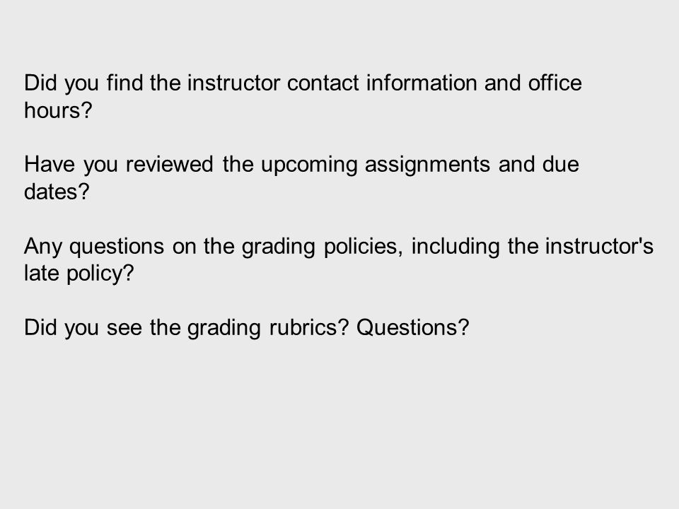Click the sentence about instructor contact information
Viewport: 679px width, 509px height.
tap(303, 96)
